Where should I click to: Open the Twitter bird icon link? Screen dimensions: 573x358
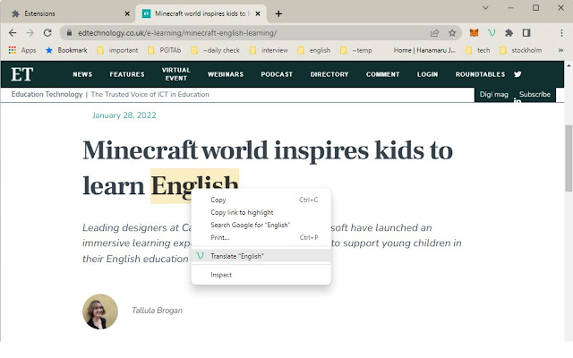pos(517,74)
